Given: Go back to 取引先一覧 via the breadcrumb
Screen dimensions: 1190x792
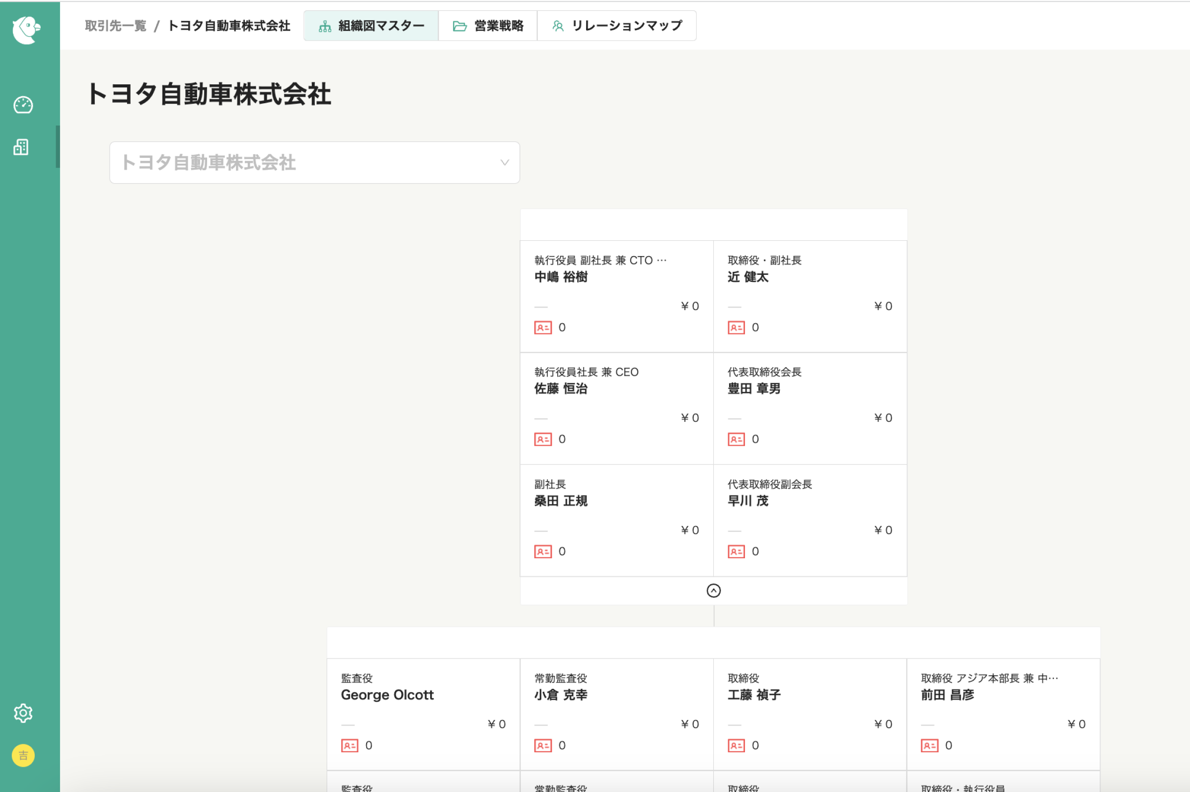Looking at the screenshot, I should (x=116, y=26).
